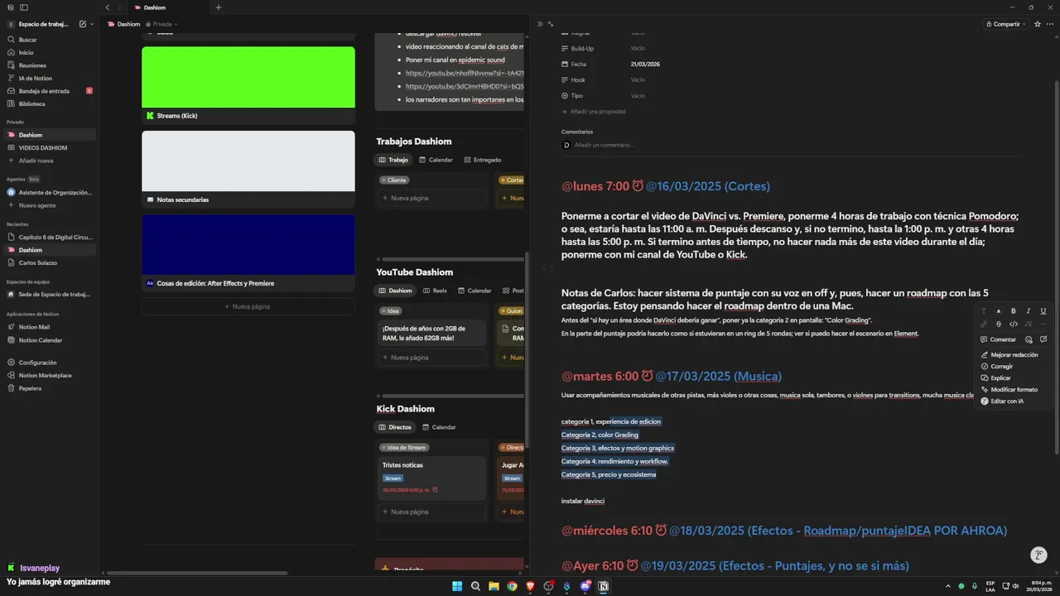
Task: Switch to the Trabajo tab in Trabajos Dashiom
Action: tap(393, 160)
